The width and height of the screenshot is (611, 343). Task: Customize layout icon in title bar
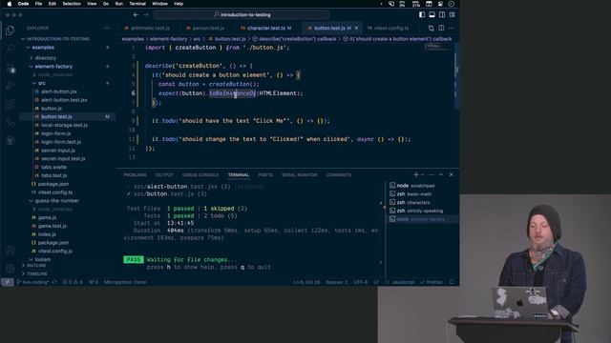452,15
